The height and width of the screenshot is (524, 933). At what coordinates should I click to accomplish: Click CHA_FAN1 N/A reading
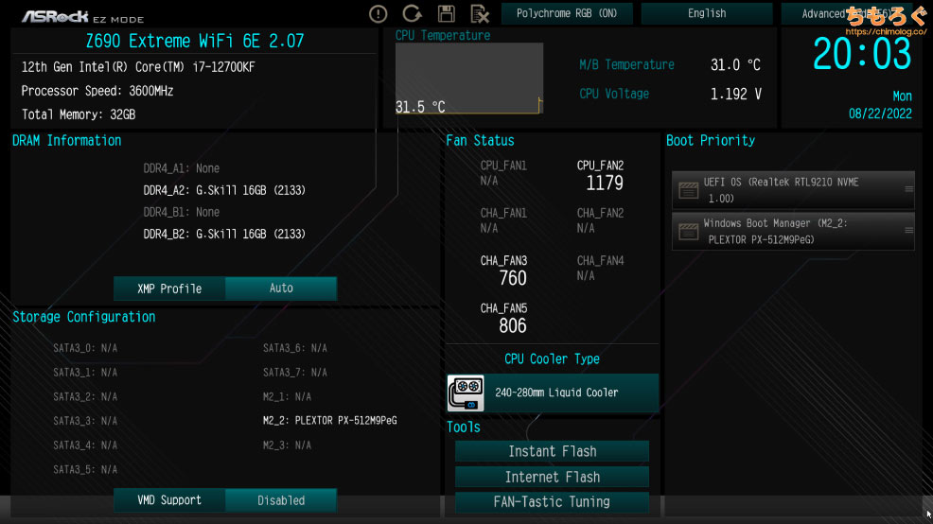click(x=488, y=228)
